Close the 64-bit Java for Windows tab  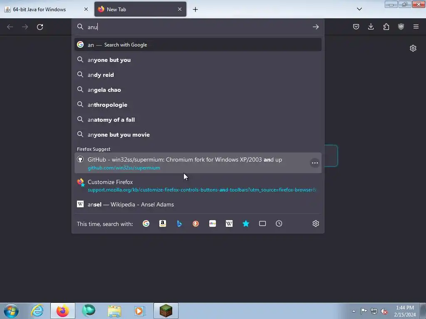[x=86, y=9]
